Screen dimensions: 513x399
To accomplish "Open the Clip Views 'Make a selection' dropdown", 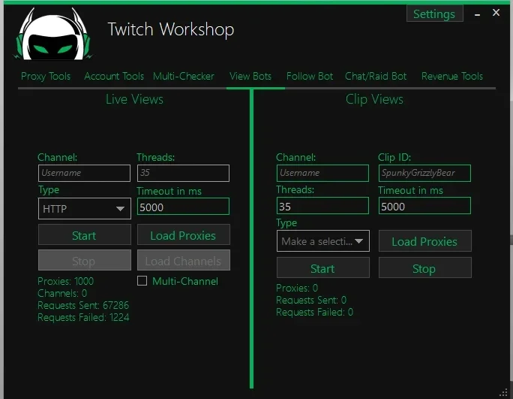I will pyautogui.click(x=323, y=241).
